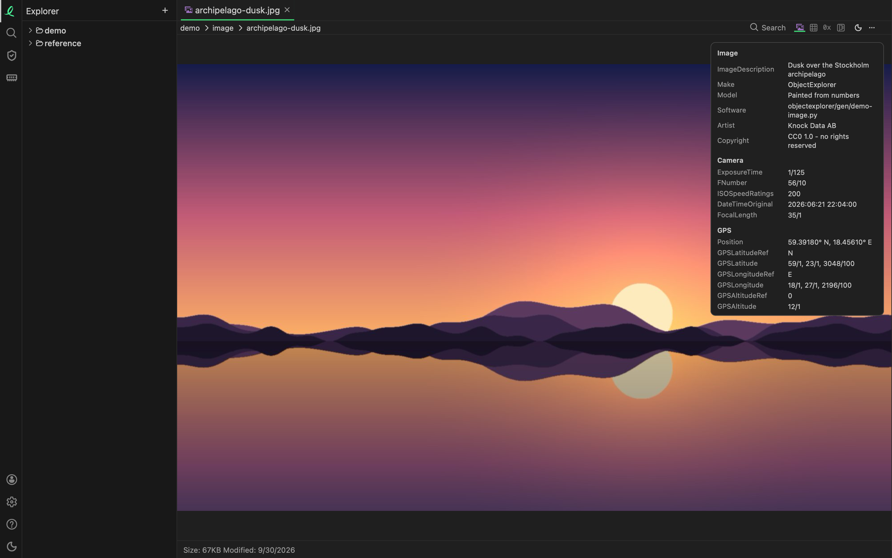The image size is (892, 558).
Task: Add new item with Explorer plus icon
Action: (x=165, y=10)
